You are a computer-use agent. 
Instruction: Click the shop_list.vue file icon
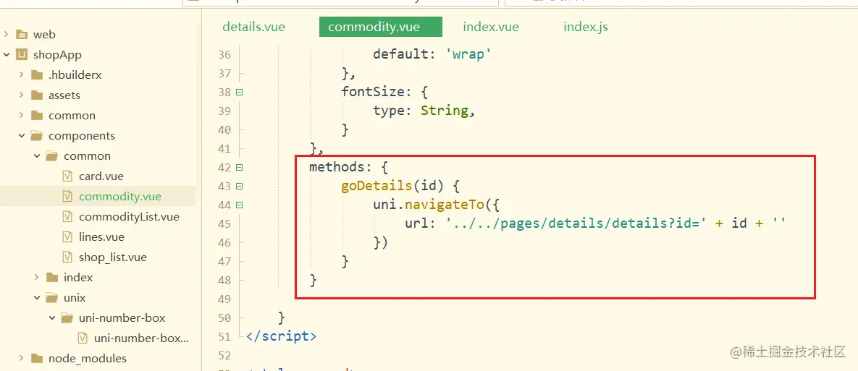[68, 257]
